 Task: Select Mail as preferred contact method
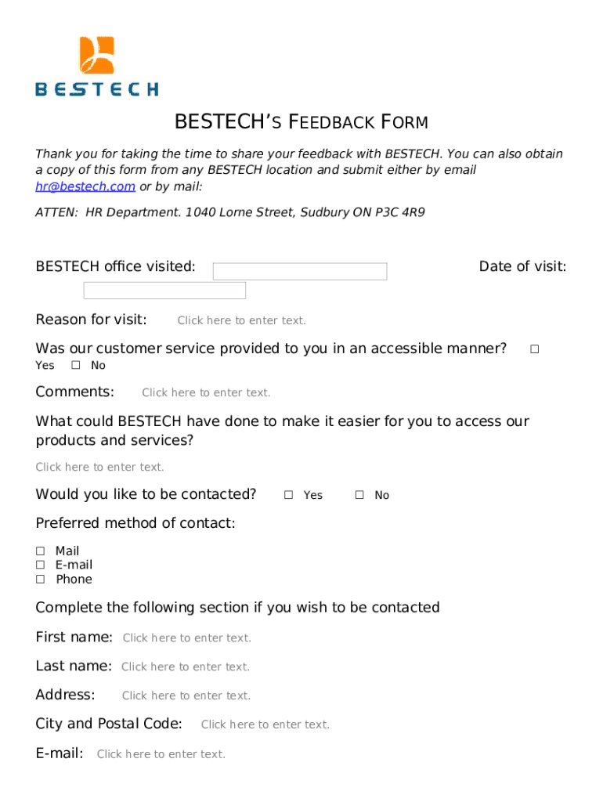[x=40, y=551]
